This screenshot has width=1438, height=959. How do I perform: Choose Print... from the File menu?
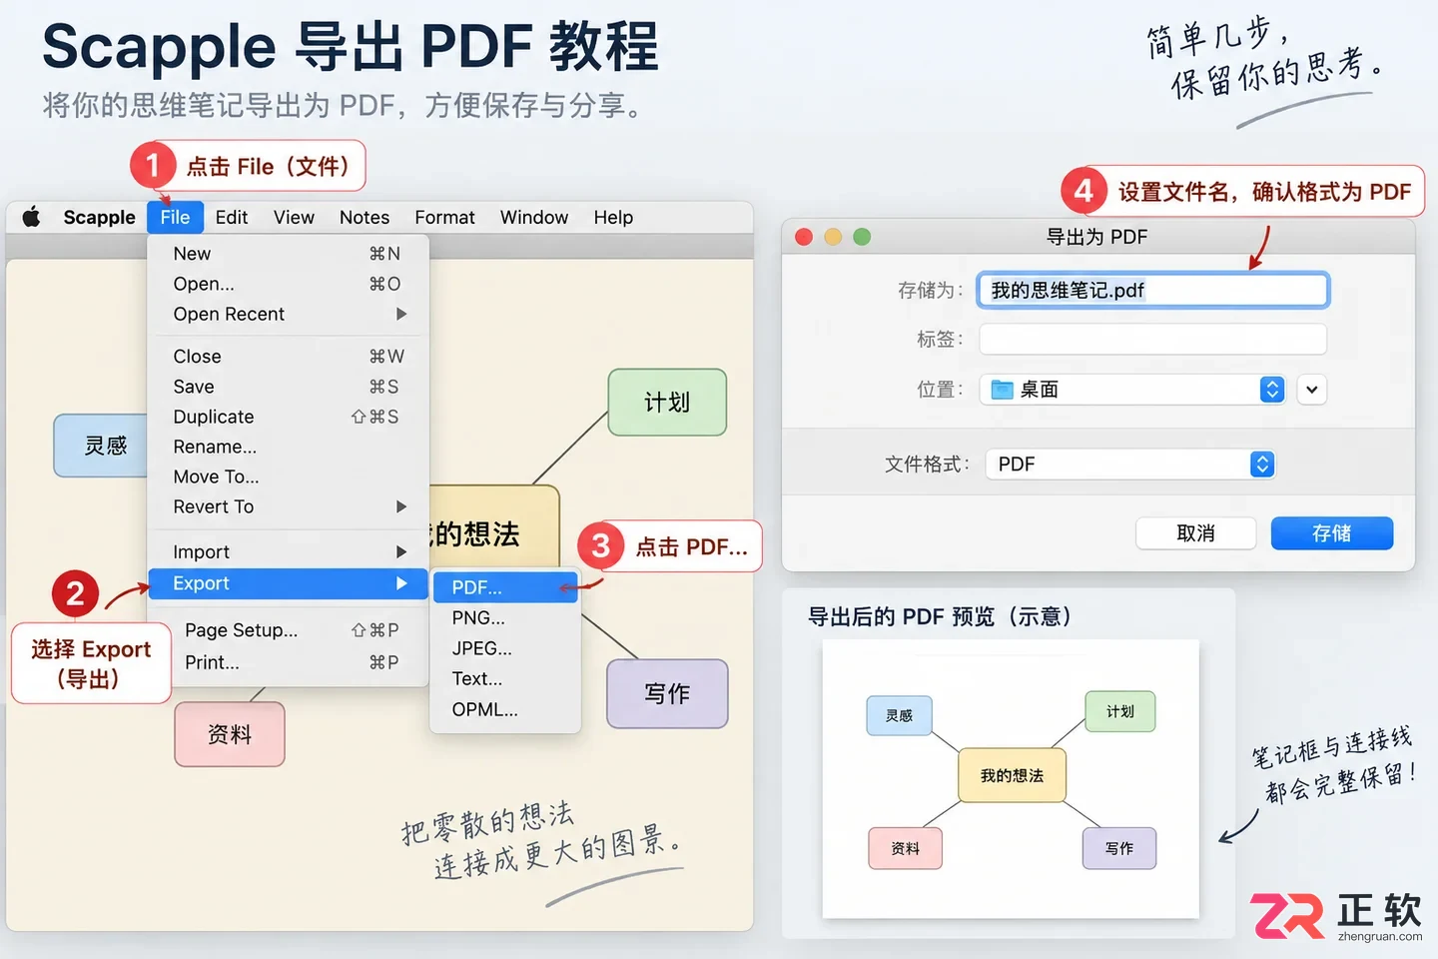288,662
